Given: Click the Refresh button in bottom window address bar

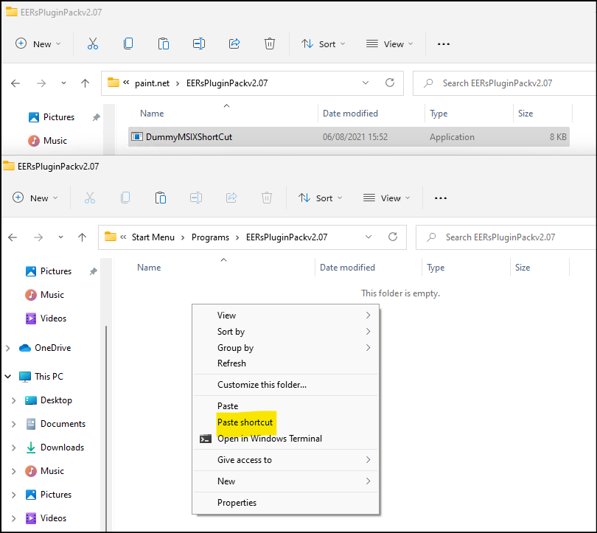Looking at the screenshot, I should pos(393,237).
